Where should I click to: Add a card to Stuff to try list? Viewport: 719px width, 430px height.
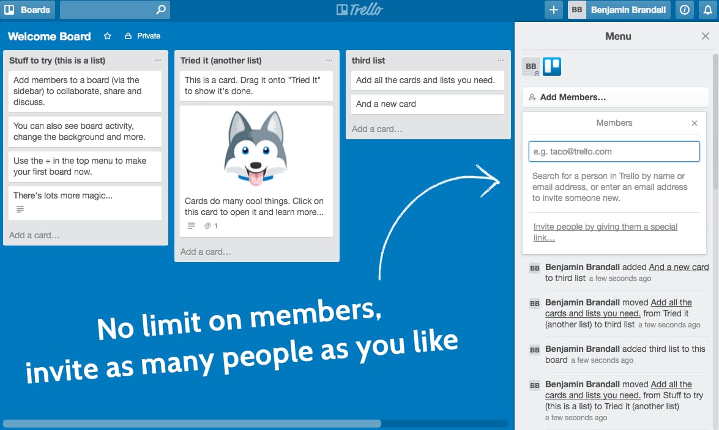pos(34,235)
